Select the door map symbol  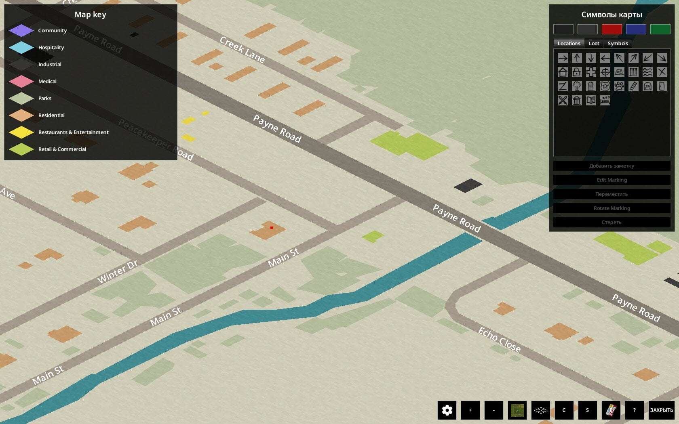(662, 86)
